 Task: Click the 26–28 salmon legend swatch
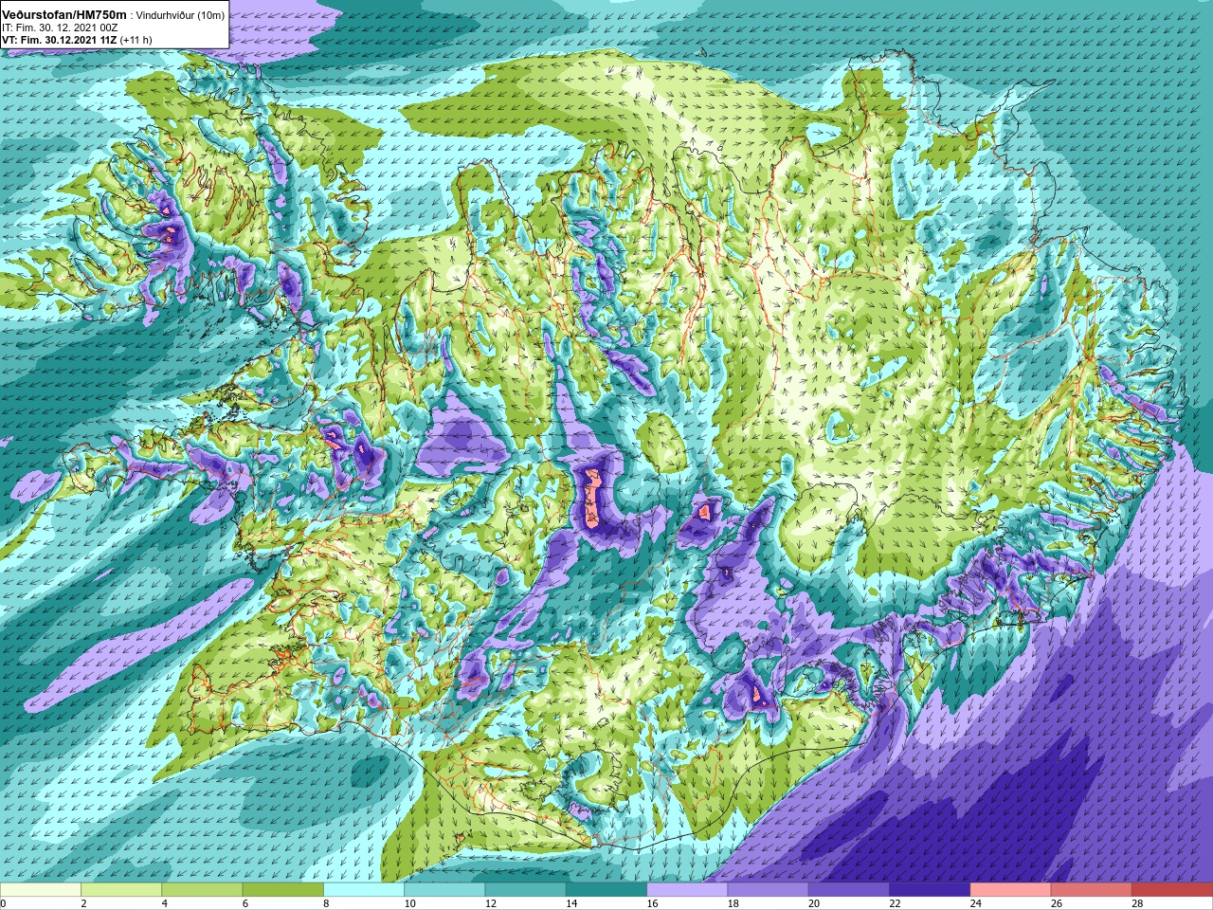(1092, 890)
